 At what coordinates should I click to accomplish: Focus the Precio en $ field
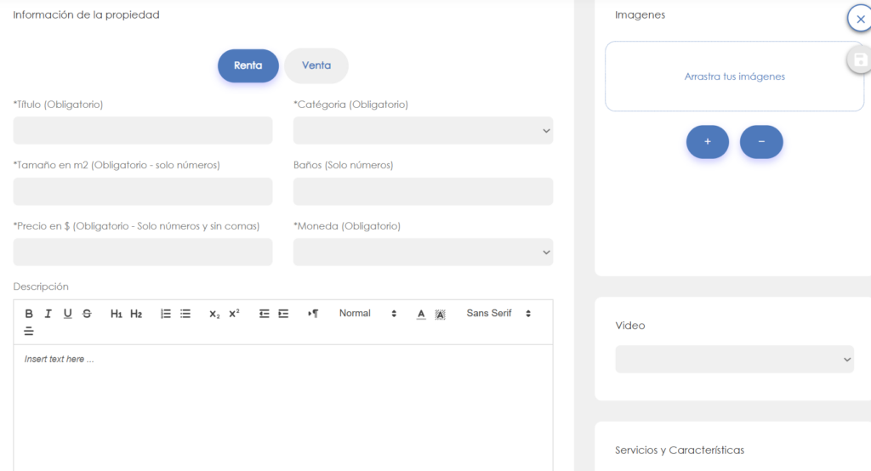pos(143,253)
